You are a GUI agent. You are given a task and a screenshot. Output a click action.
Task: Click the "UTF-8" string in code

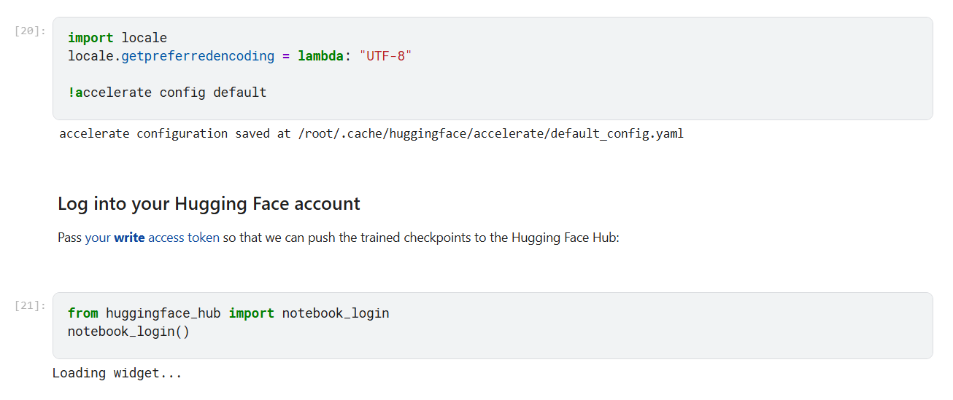click(x=385, y=56)
